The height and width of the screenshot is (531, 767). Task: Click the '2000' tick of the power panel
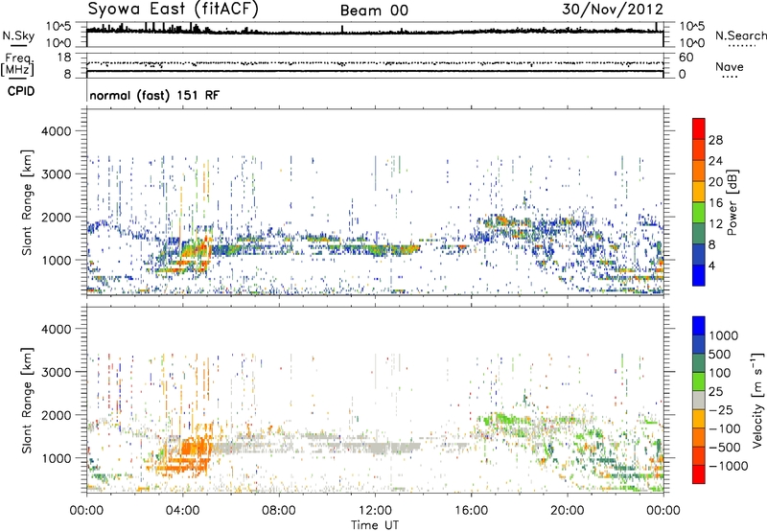[57, 217]
